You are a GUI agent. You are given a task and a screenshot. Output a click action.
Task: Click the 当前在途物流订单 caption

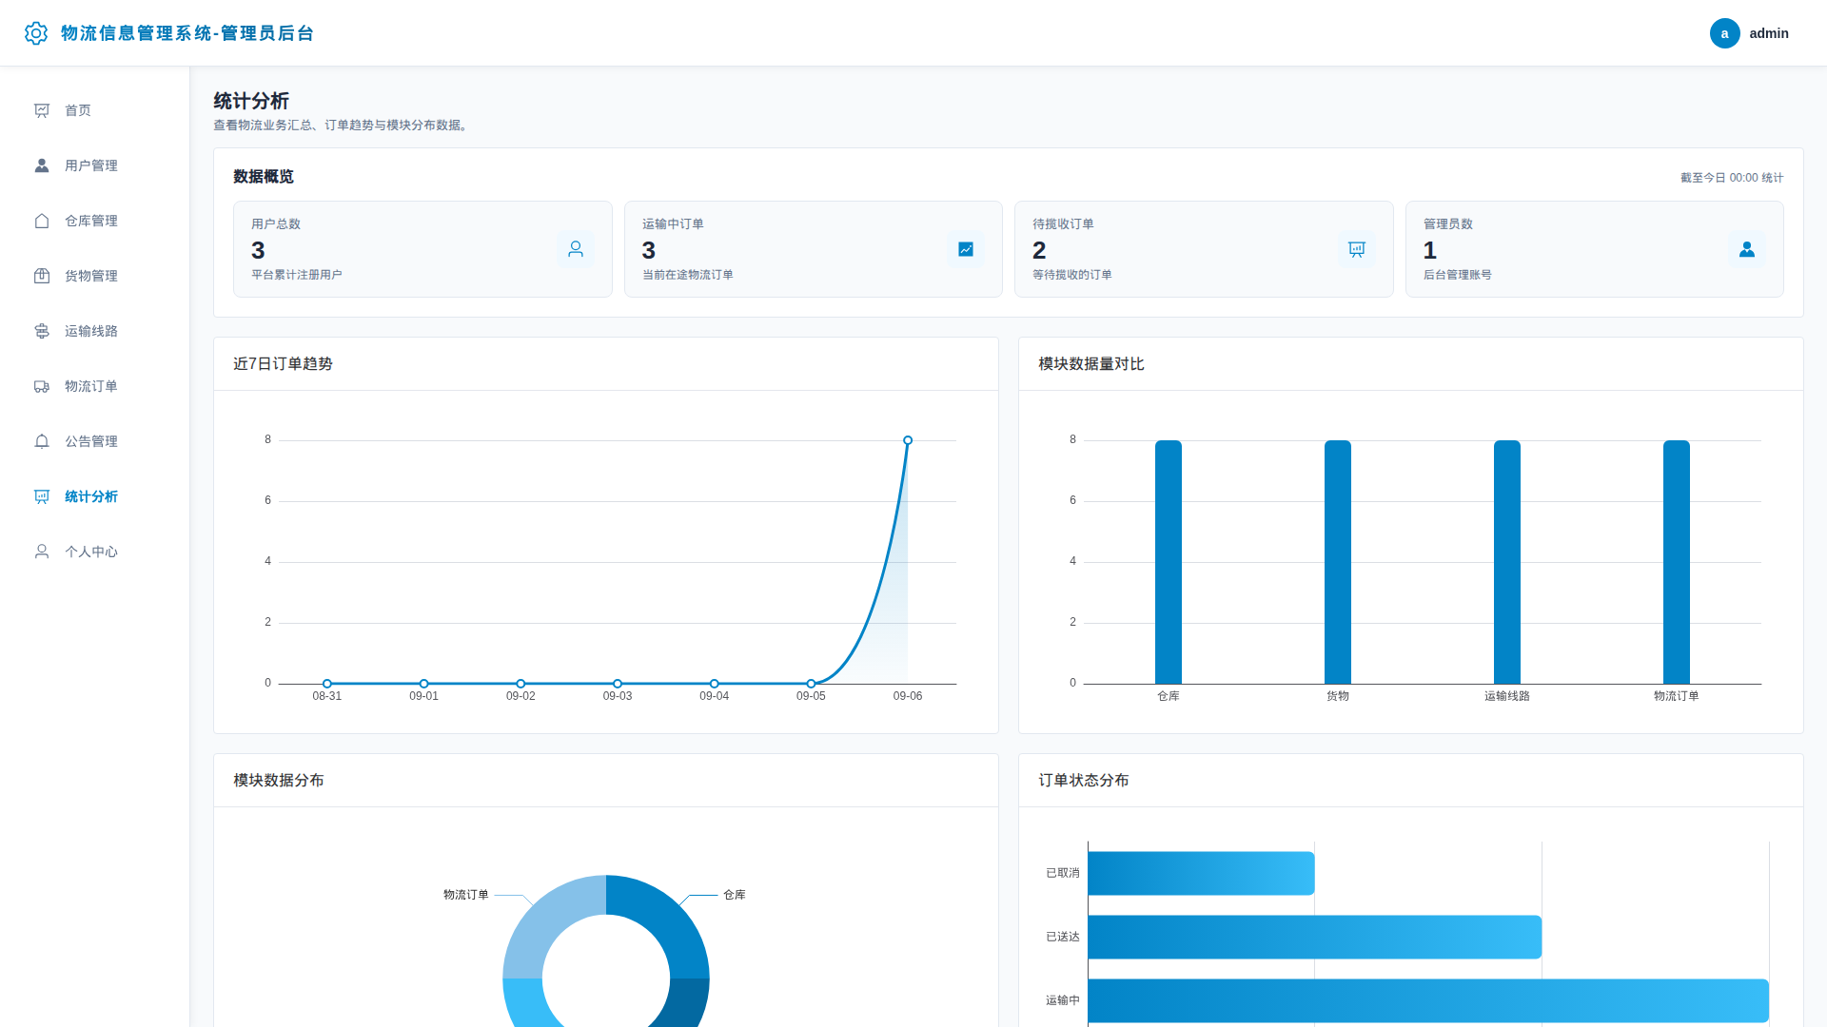pos(688,275)
